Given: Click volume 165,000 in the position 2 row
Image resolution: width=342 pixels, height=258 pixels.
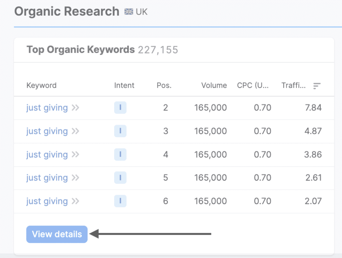Looking at the screenshot, I should tap(211, 108).
